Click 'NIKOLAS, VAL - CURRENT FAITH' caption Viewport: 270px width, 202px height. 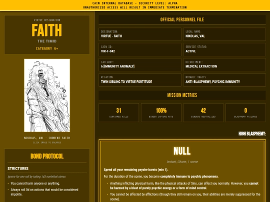click(47, 138)
